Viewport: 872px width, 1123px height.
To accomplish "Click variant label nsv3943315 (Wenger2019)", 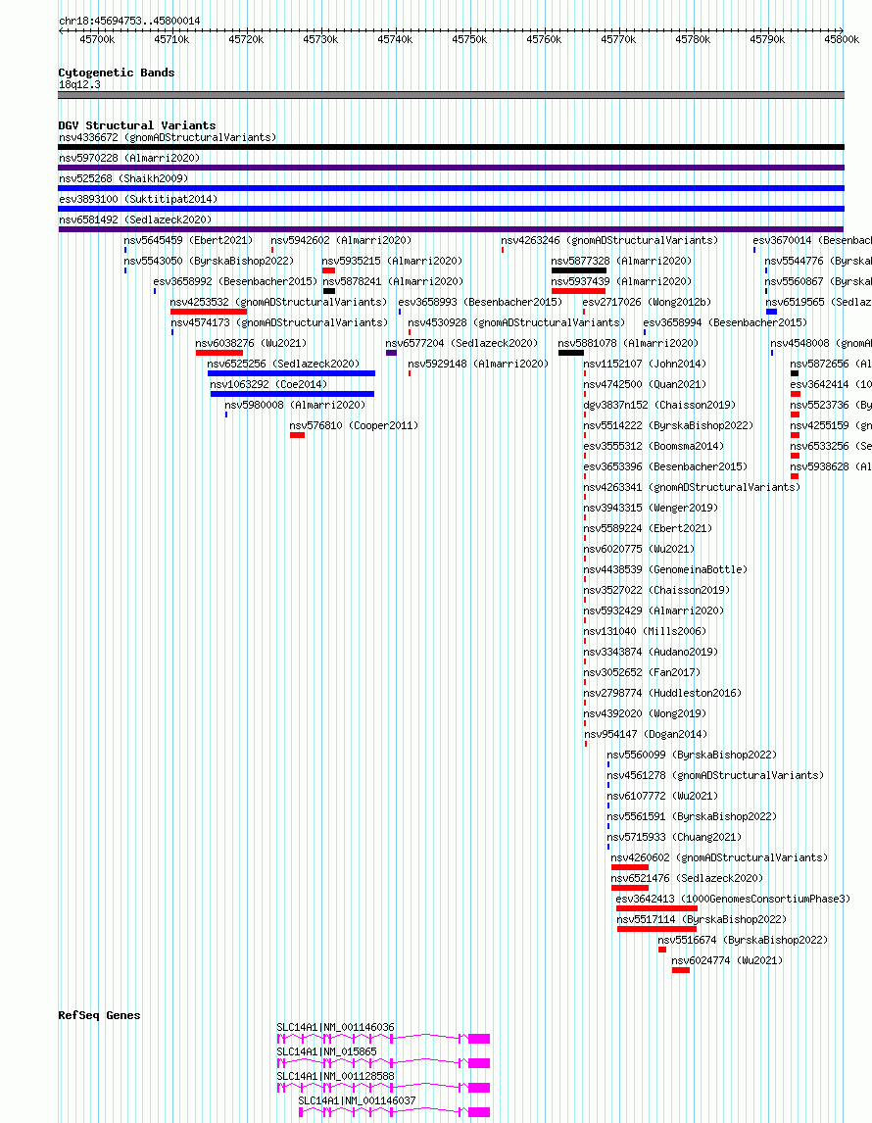I will point(651,508).
